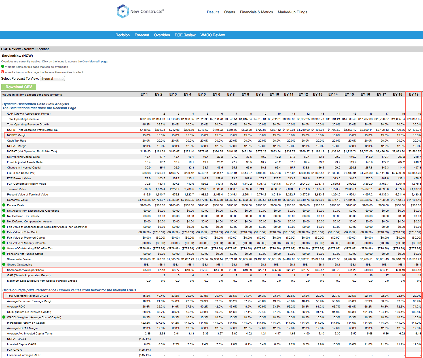The image size is (423, 358).
Task: Click the red active-overrides legend icon
Action: point(3,72)
